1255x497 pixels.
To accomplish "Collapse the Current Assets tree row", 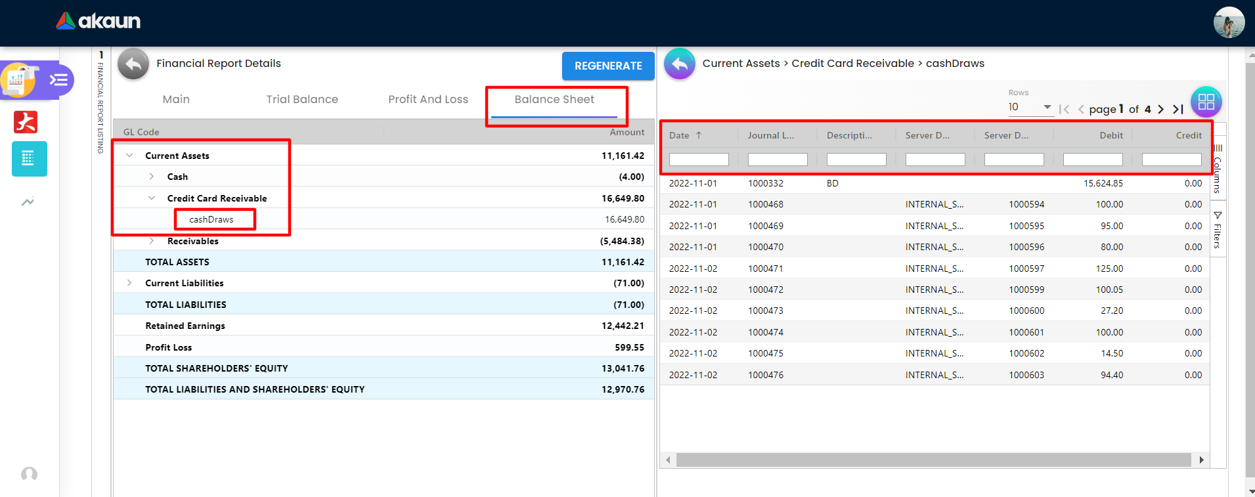I will point(129,156).
